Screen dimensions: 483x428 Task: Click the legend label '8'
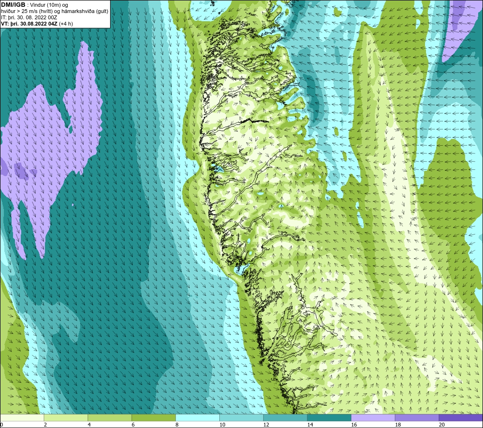coord(177,425)
